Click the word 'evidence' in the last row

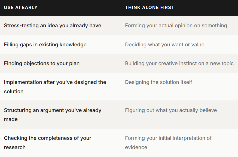click(x=136, y=147)
